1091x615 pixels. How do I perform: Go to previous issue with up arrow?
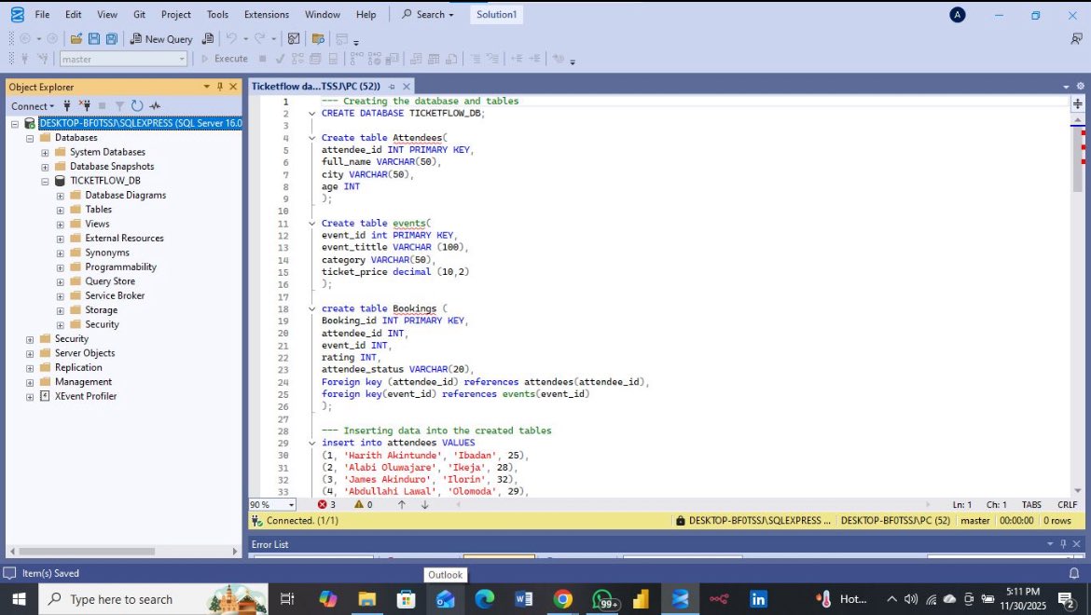tap(402, 504)
